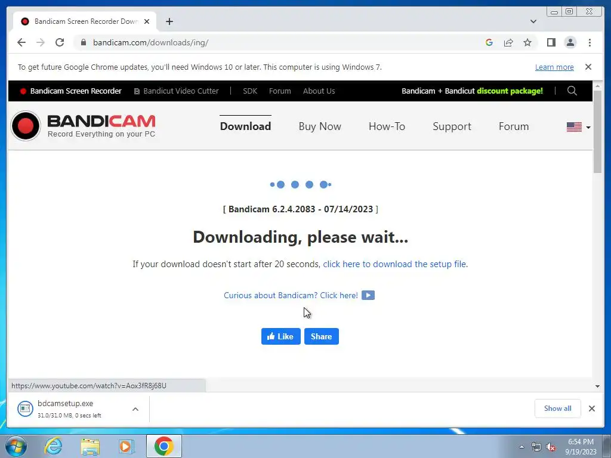Open About Us page

pos(319,91)
